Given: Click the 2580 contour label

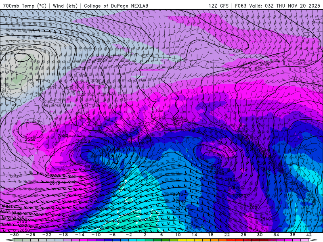Looking at the screenshot, I should click(63, 136).
